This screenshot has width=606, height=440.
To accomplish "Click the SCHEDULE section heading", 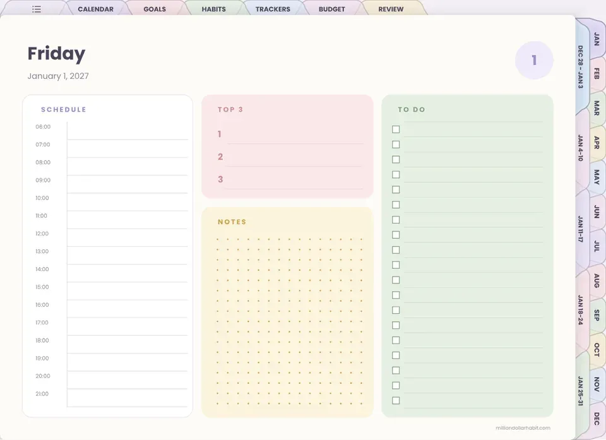I will 64,109.
